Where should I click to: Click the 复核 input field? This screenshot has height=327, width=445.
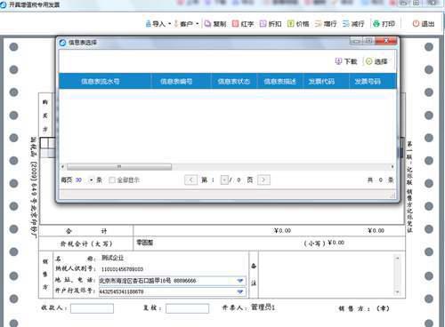(x=187, y=308)
